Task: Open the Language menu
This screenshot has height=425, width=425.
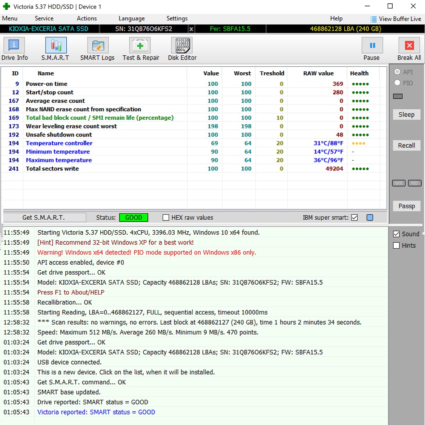Action: (132, 18)
